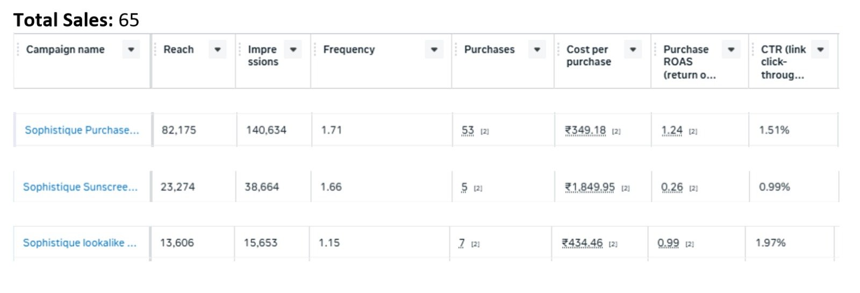
Task: Expand the Reach column dropdown
Action: [217, 49]
